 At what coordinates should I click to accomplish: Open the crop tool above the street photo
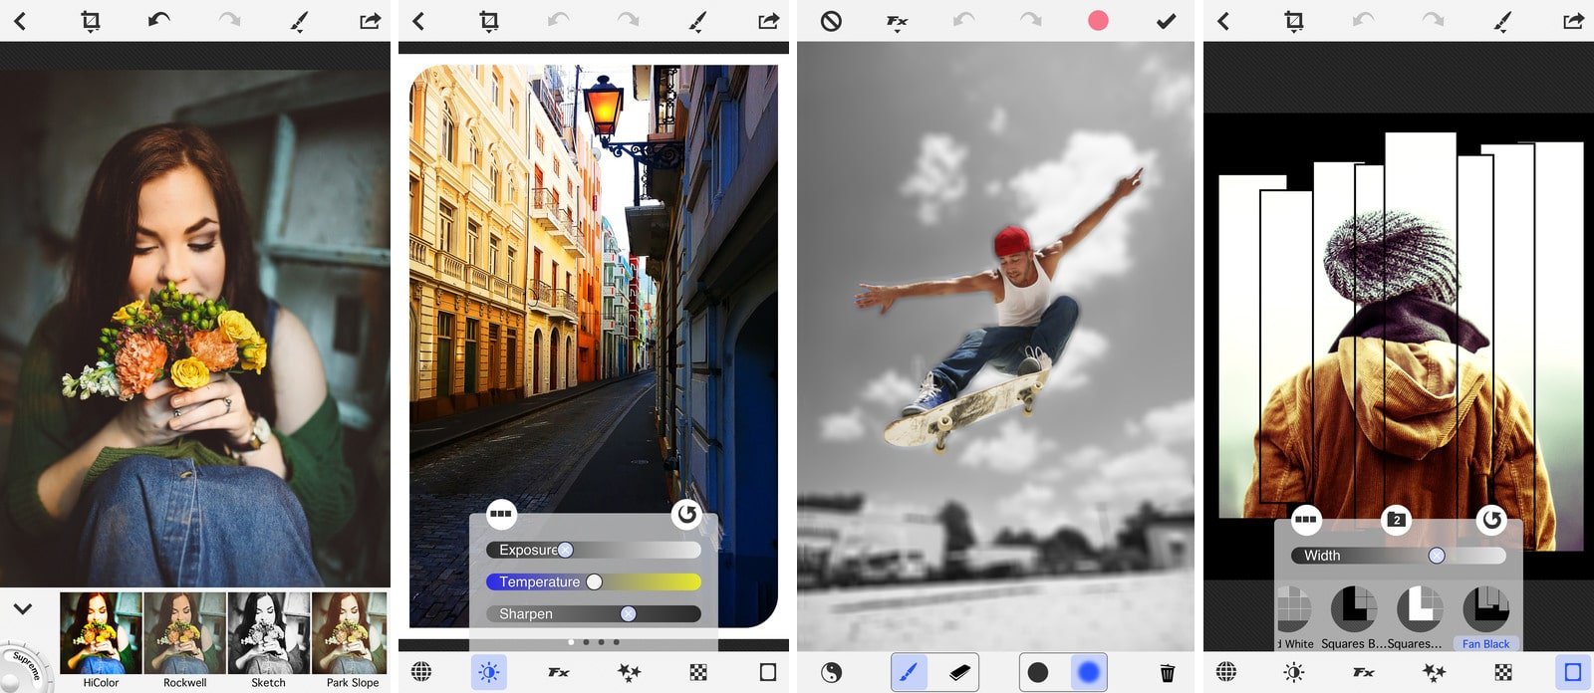pyautogui.click(x=489, y=21)
